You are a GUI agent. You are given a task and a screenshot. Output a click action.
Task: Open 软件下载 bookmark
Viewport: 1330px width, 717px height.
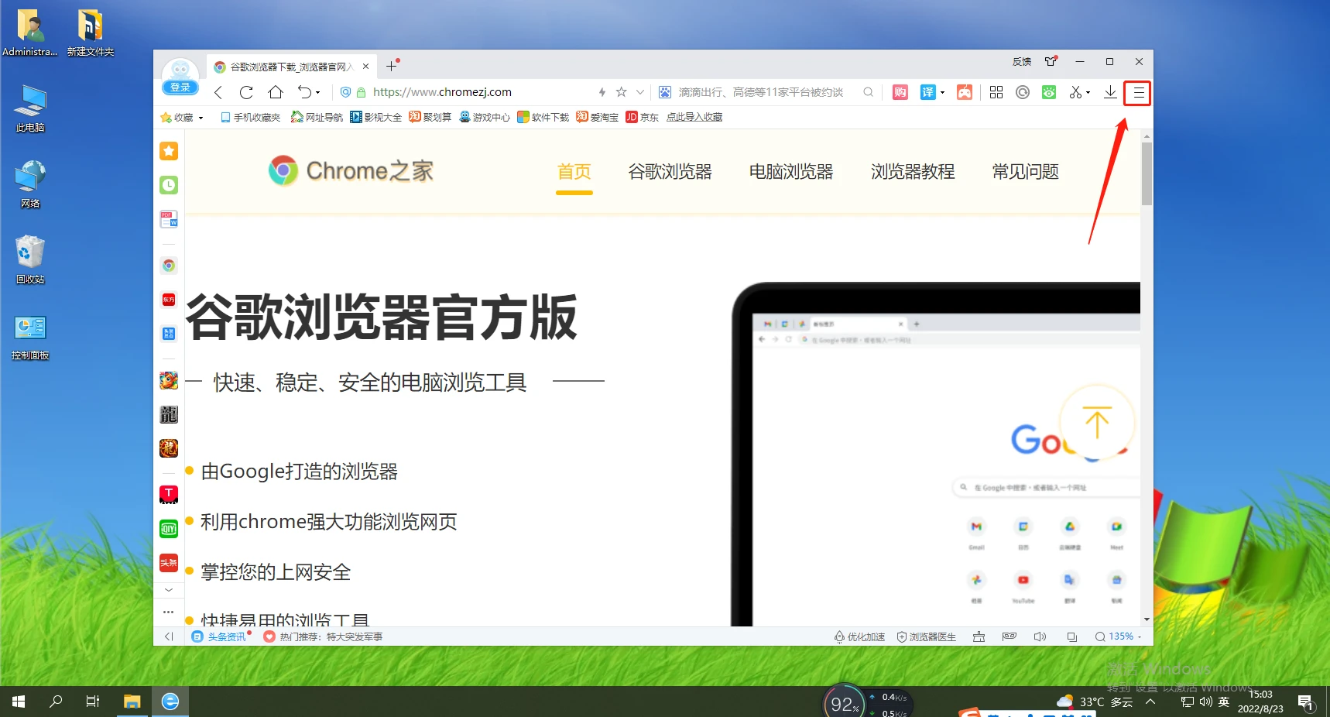click(543, 118)
